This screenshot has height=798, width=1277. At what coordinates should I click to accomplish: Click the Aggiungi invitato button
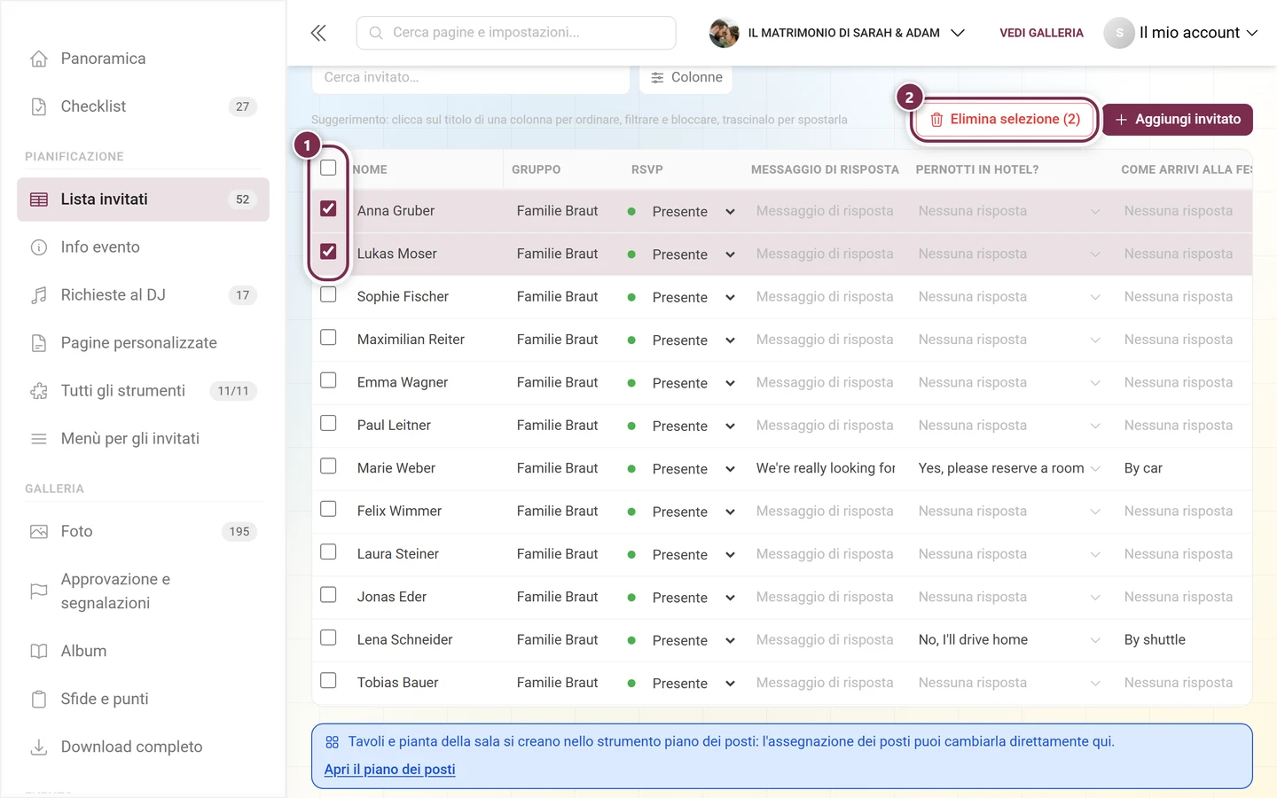[x=1178, y=120]
